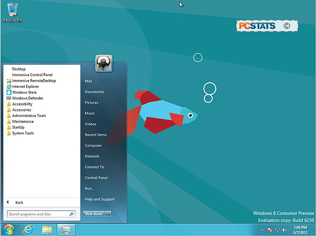This screenshot has width=316, height=236.
Task: Click the Shut down button
Action: click(94, 214)
